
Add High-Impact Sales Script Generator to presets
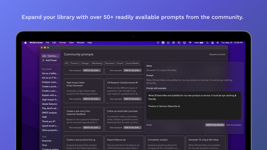(92, 99)
